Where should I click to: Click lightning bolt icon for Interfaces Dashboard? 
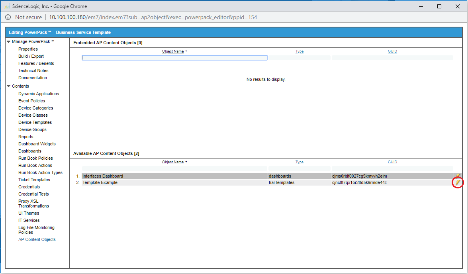click(x=458, y=176)
